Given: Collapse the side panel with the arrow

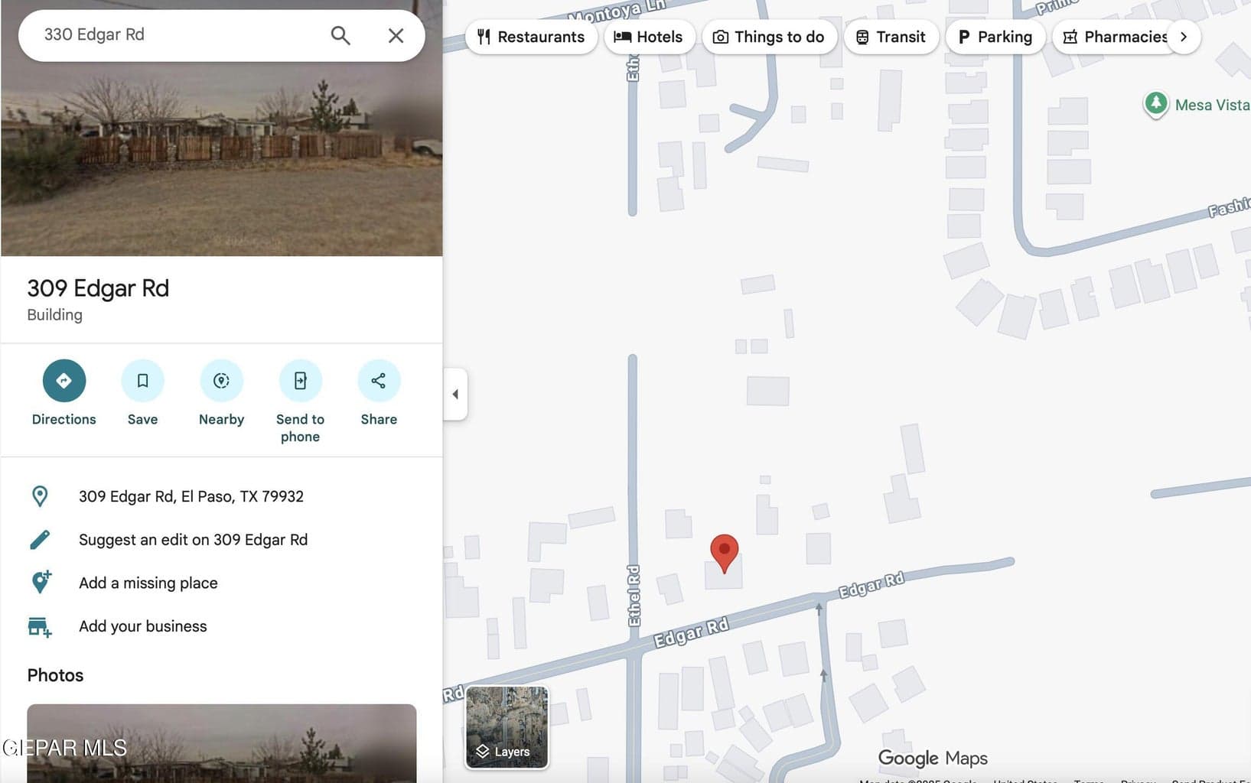Looking at the screenshot, I should pyautogui.click(x=455, y=394).
